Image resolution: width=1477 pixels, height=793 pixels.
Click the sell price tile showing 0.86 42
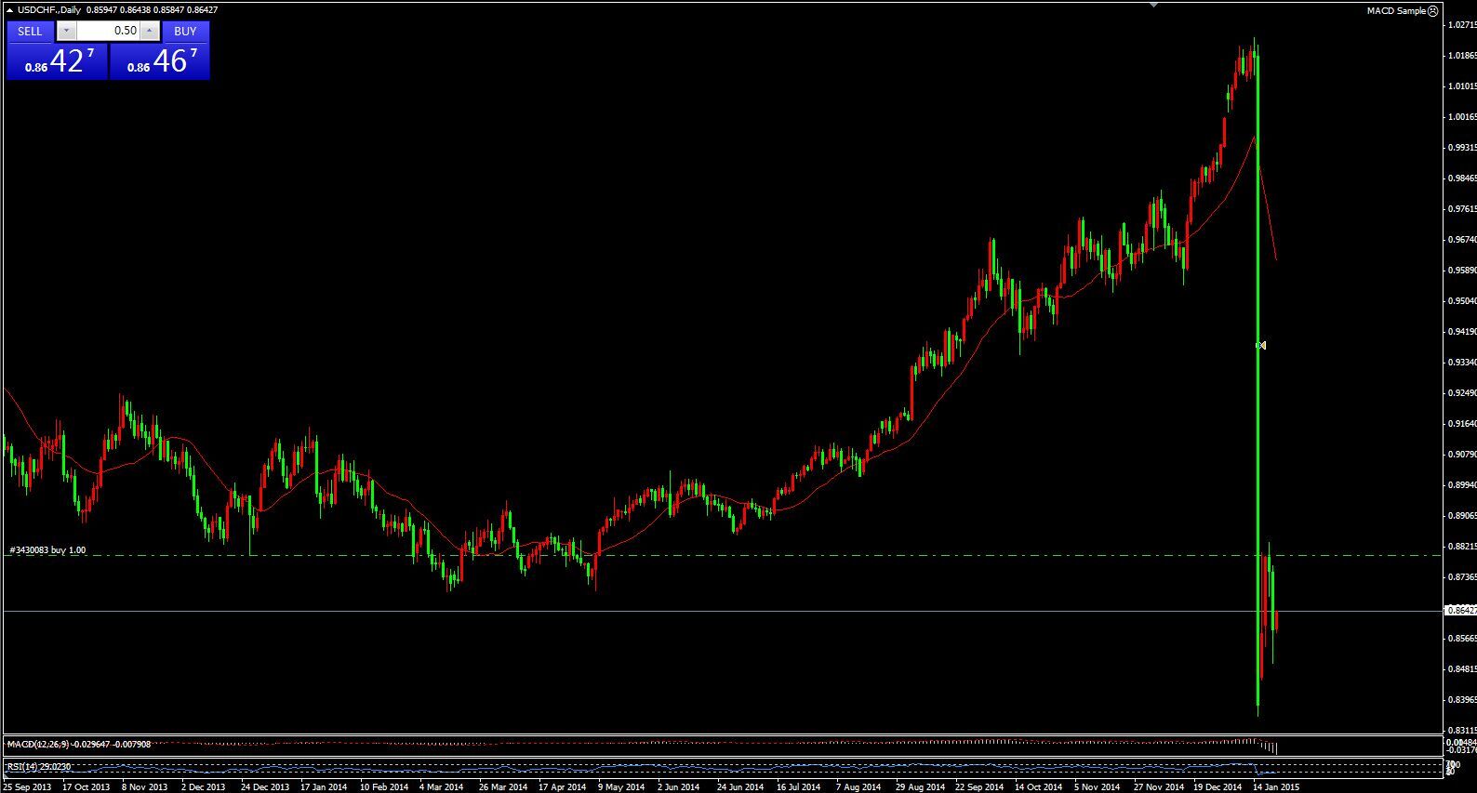[x=58, y=61]
